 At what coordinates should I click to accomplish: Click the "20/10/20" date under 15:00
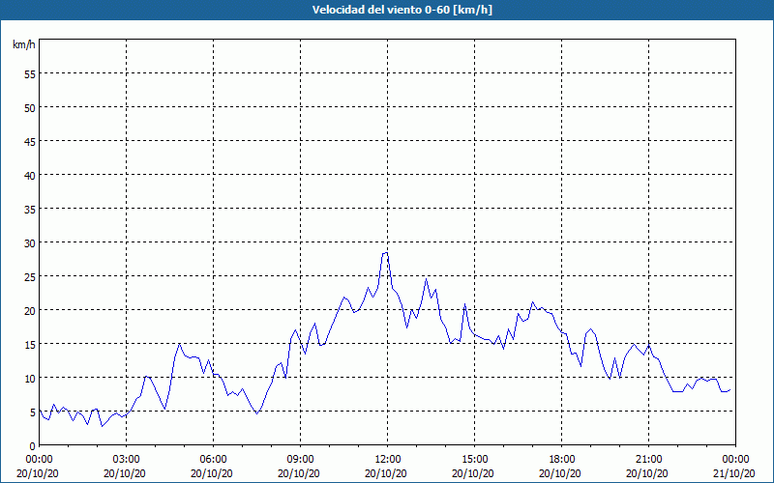tap(473, 473)
